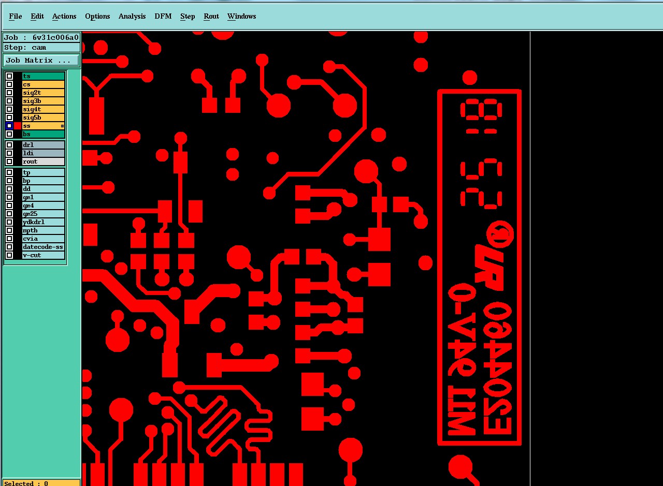Select the tp layer name
The image size is (663, 486).
tap(44, 172)
